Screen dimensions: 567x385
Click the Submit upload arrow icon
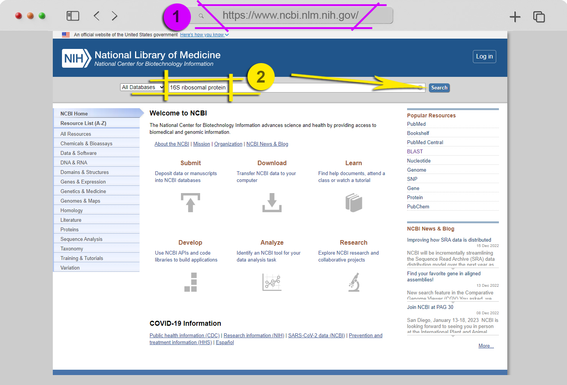tap(191, 203)
